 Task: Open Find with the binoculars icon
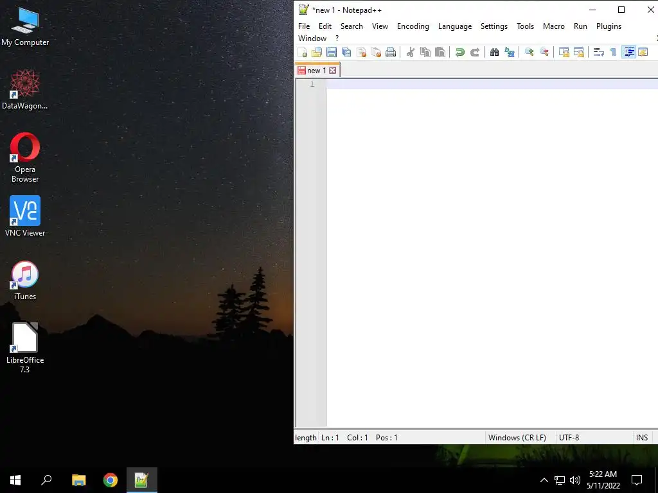coord(494,52)
